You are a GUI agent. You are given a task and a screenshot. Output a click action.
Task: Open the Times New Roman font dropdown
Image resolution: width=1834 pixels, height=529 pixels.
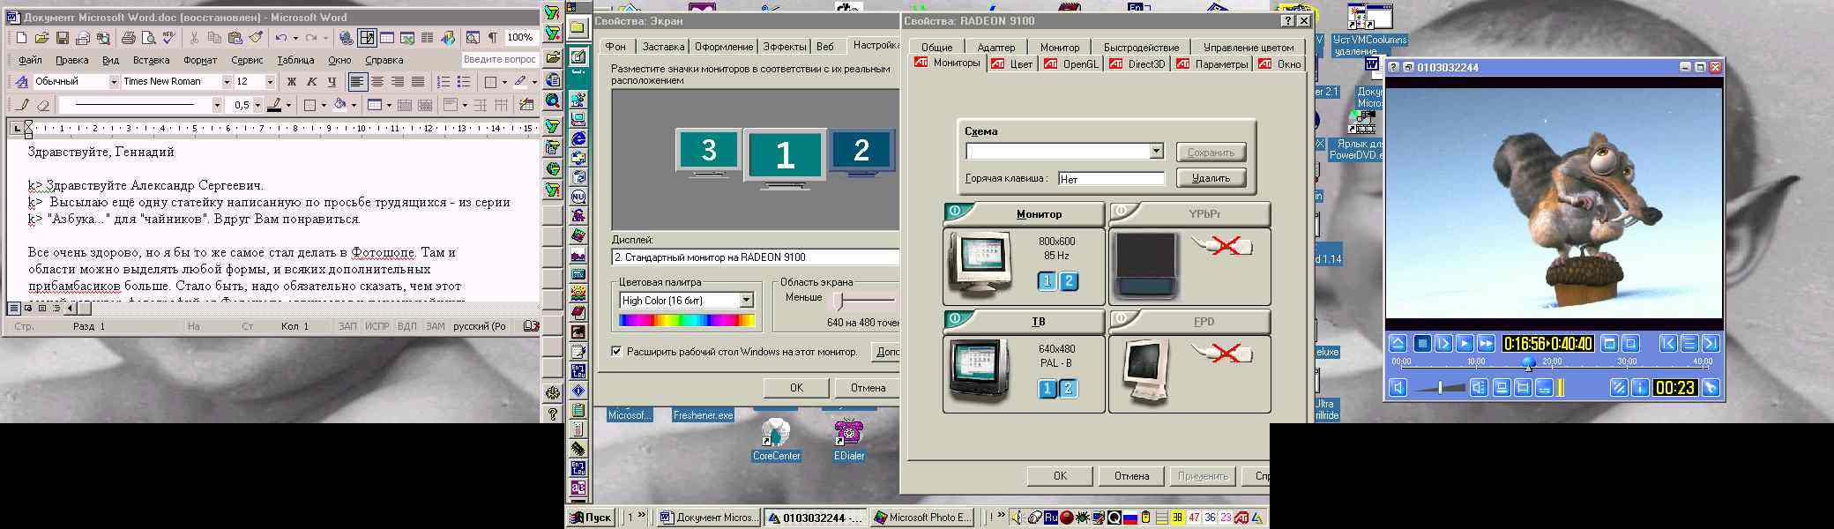click(227, 82)
